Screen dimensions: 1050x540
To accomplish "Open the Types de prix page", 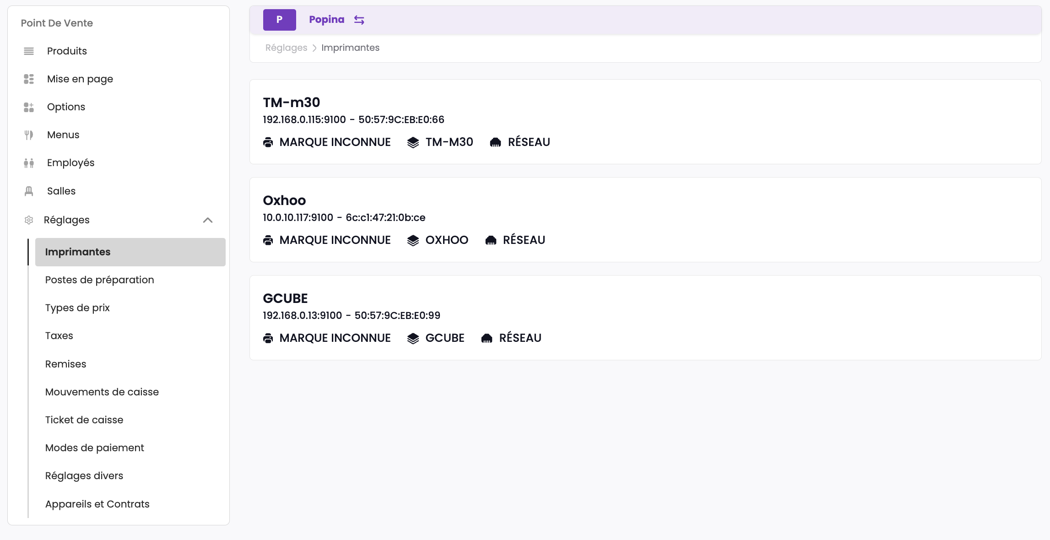I will pos(77,308).
